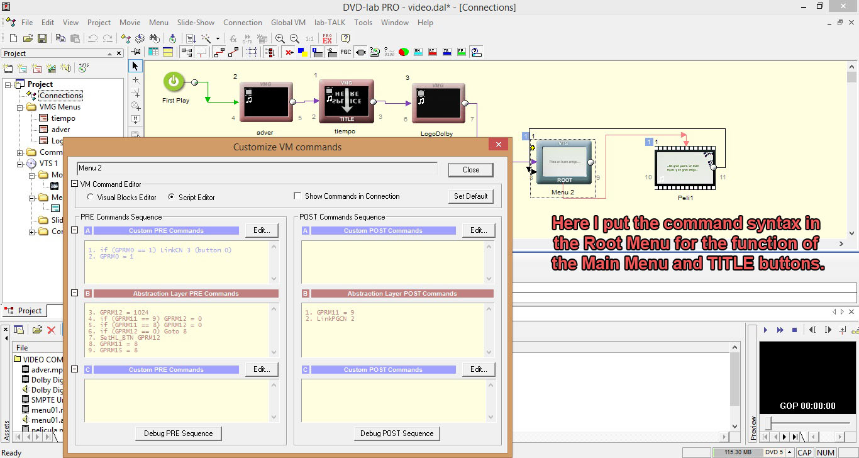
Task: Collapse the VTS 1 tree node
Action: pos(20,164)
